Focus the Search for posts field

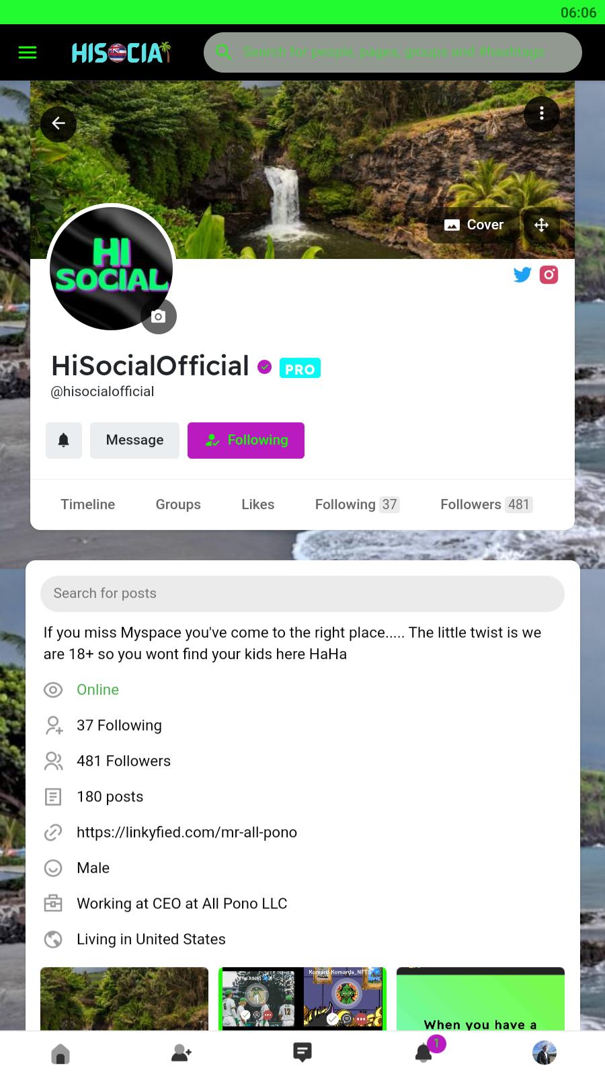coord(302,593)
